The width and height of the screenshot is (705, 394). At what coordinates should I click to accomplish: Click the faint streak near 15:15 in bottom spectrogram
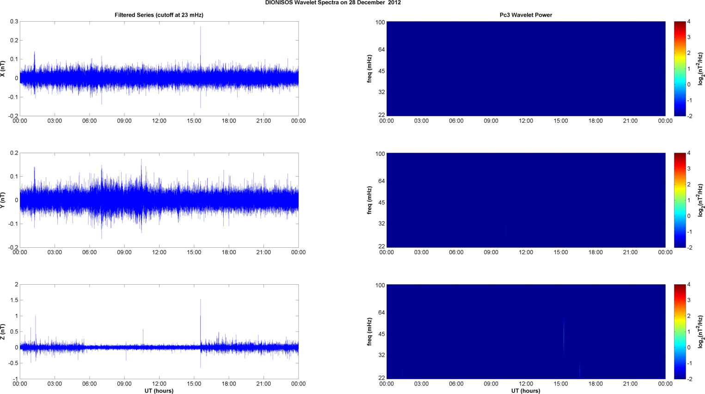click(x=564, y=336)
